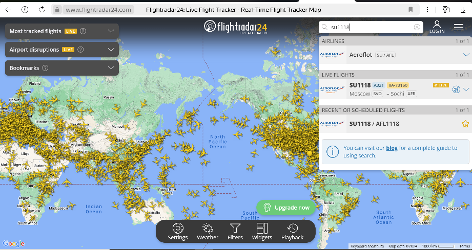Click the Google logo on map

13,244
